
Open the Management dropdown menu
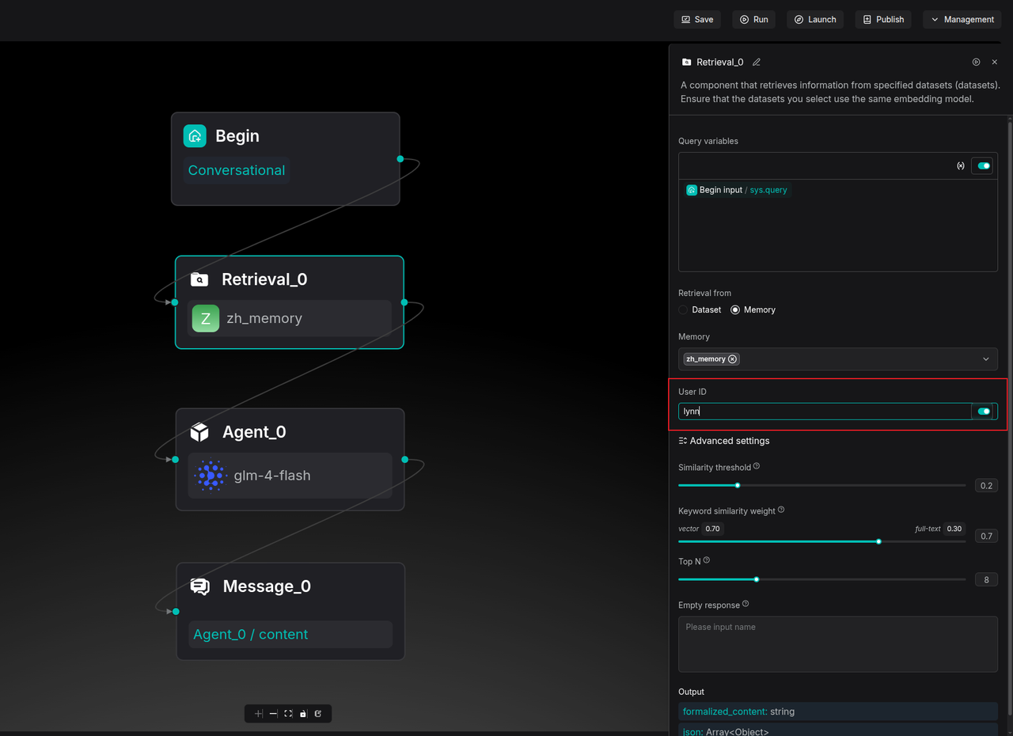pyautogui.click(x=962, y=19)
